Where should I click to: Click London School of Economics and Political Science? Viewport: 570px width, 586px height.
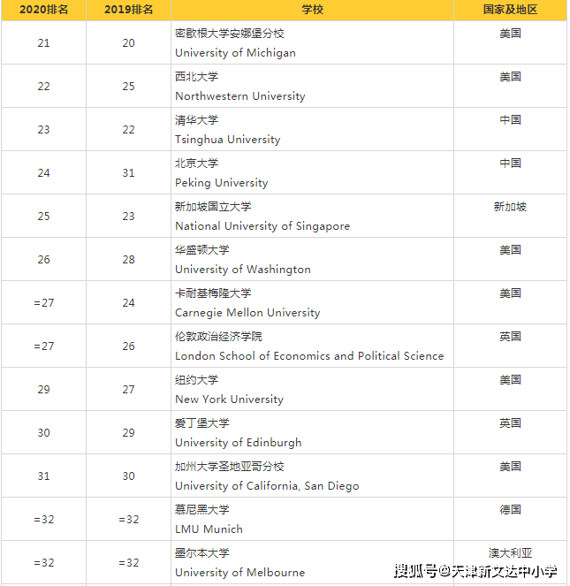(309, 356)
